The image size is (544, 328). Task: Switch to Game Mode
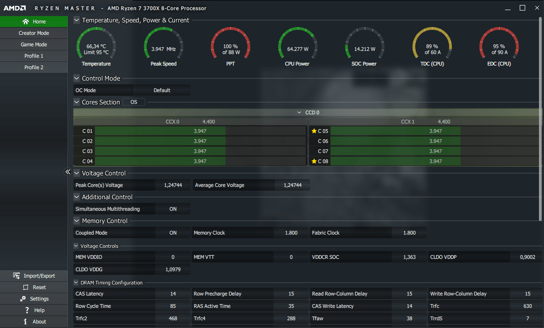click(33, 44)
